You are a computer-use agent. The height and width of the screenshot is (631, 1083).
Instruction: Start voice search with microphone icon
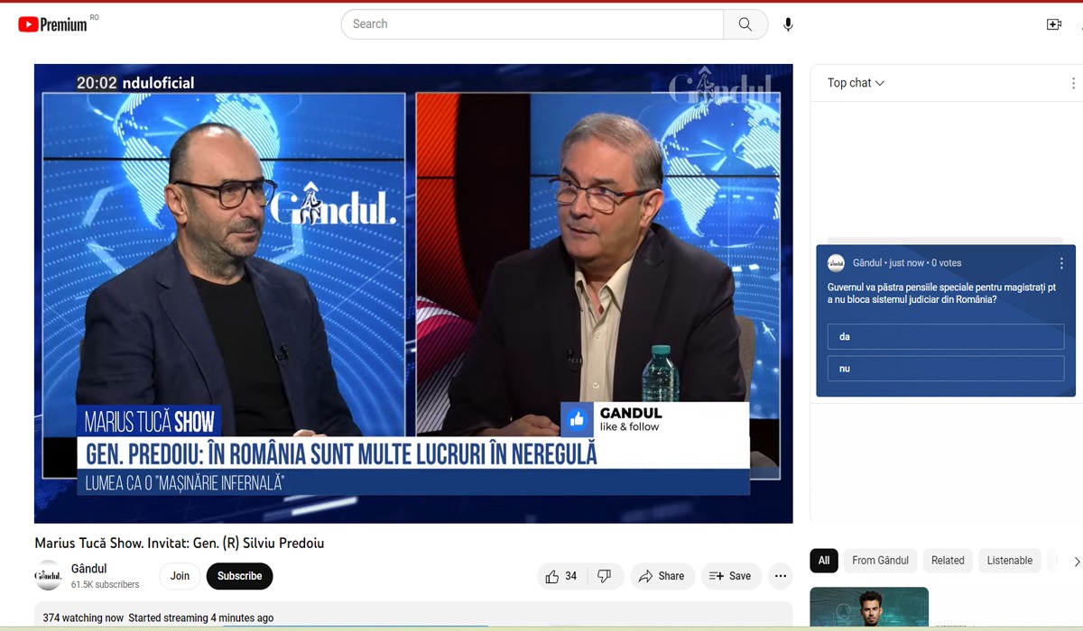pos(788,24)
